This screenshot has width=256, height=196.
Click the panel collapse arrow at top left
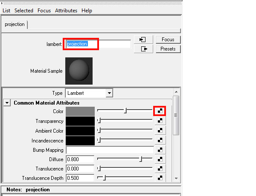(x=2, y=3)
